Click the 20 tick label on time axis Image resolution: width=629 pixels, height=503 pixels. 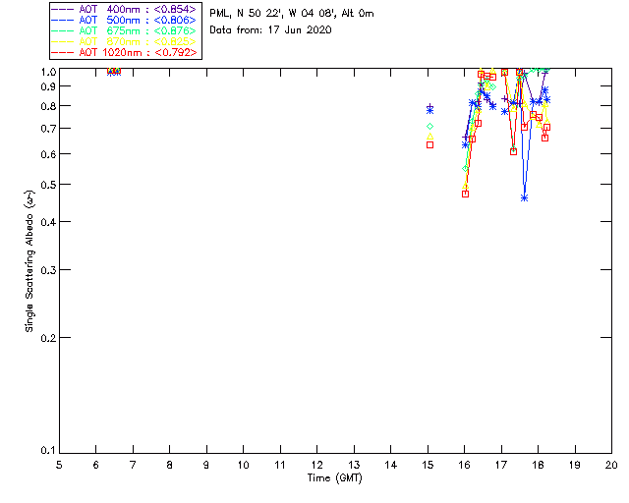pos(611,464)
